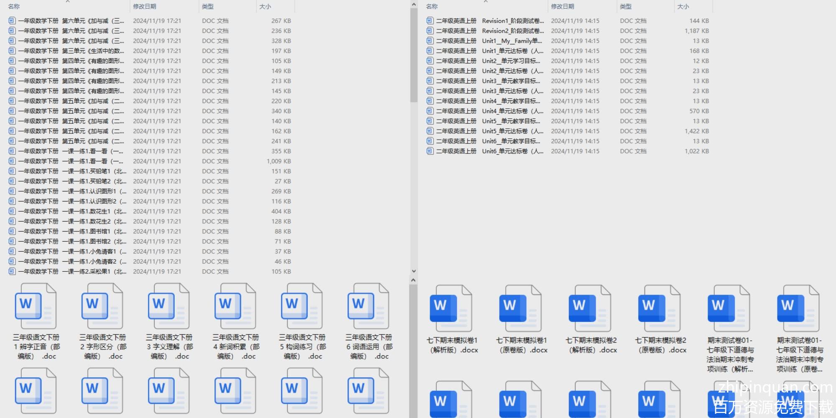Click the 570 KB size cell

click(x=699, y=111)
